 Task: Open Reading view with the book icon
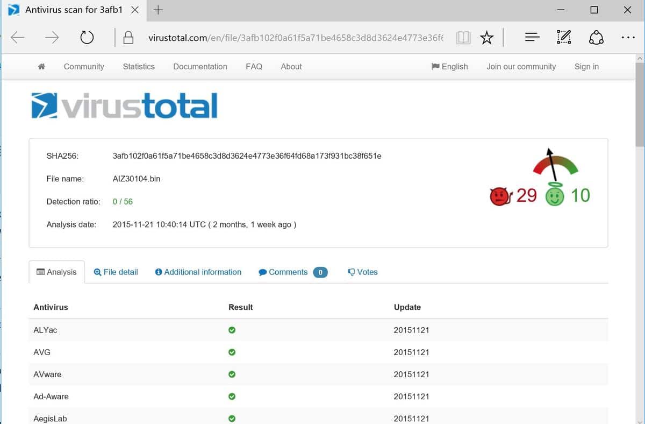(x=463, y=37)
